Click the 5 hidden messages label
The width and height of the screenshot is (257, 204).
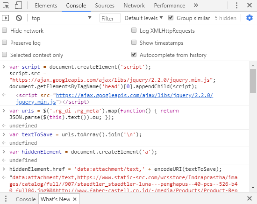226,18
